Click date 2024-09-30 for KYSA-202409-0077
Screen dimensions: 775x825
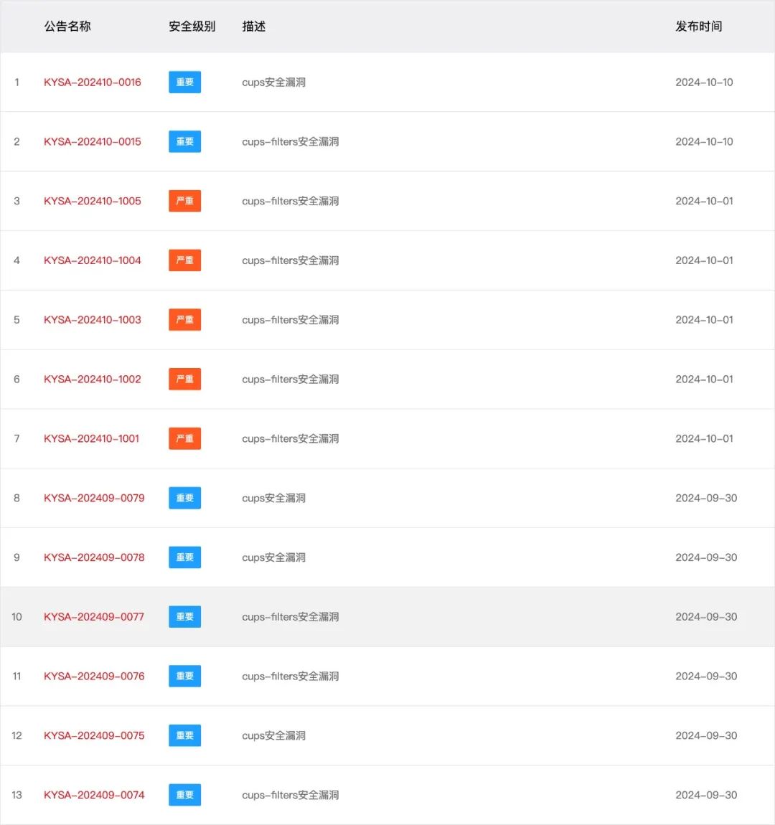[x=706, y=617]
